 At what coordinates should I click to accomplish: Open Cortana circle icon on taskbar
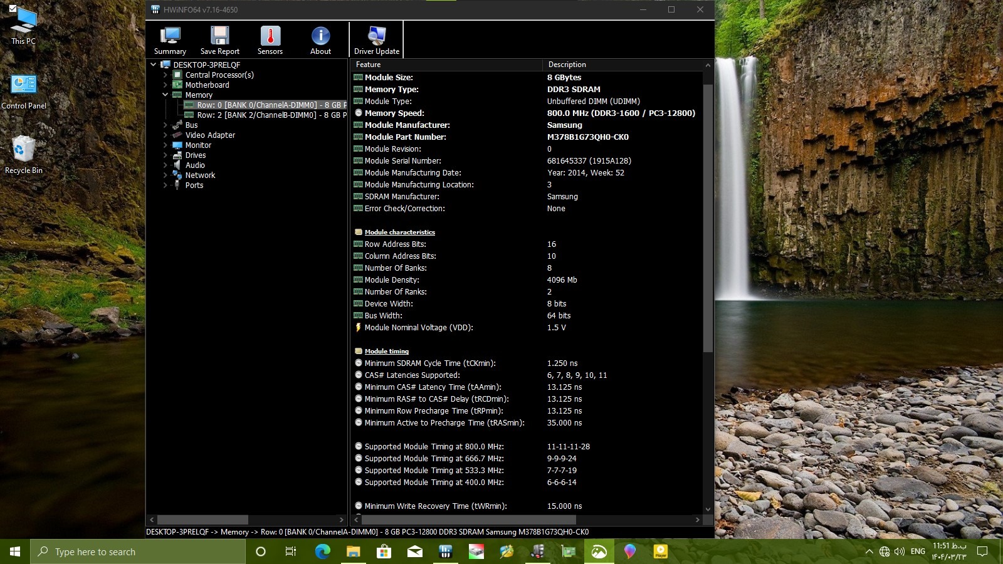coord(261,551)
